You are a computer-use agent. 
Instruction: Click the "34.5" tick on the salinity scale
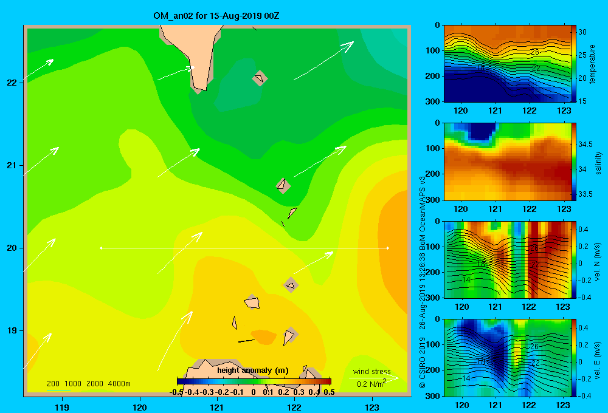point(585,145)
